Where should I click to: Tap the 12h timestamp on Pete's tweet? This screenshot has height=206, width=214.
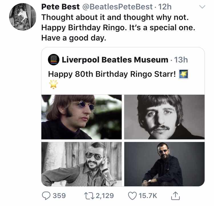tap(165, 7)
